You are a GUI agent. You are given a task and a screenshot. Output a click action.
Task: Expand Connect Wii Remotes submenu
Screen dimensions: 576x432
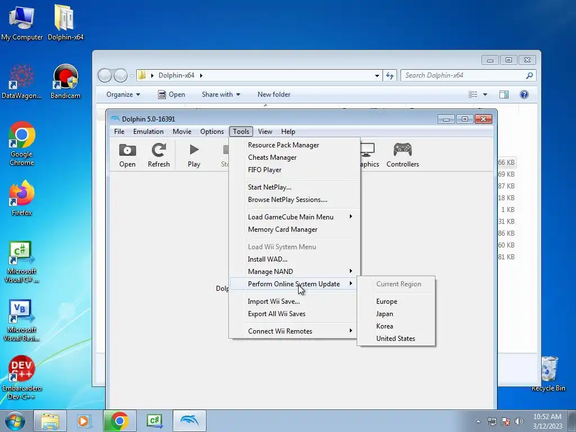295,331
